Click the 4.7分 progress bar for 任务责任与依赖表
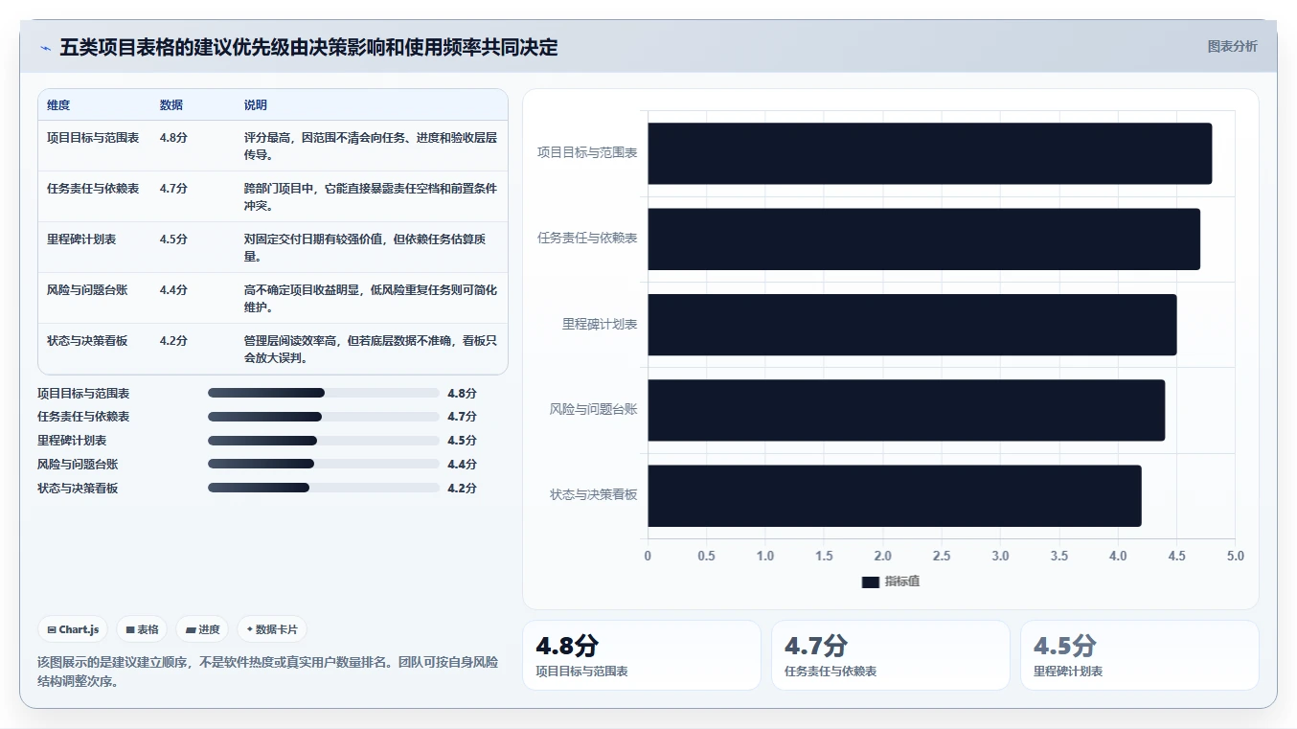Screen dimensions: 1297x729 [323, 417]
